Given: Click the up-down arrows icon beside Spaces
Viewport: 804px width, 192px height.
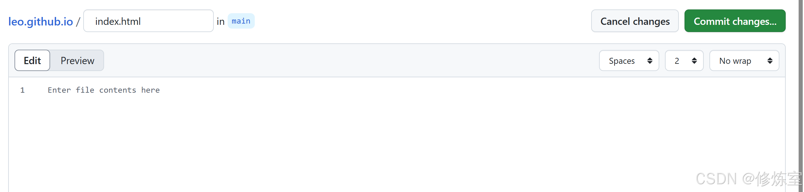Looking at the screenshot, I should (x=650, y=61).
